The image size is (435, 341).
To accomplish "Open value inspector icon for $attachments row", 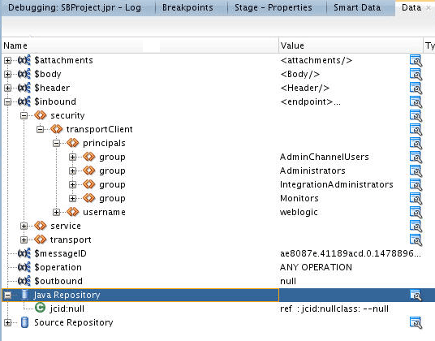I will 416,60.
